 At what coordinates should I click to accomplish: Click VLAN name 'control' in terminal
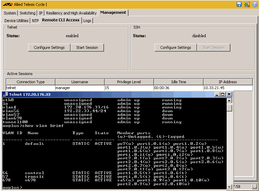[34, 173]
